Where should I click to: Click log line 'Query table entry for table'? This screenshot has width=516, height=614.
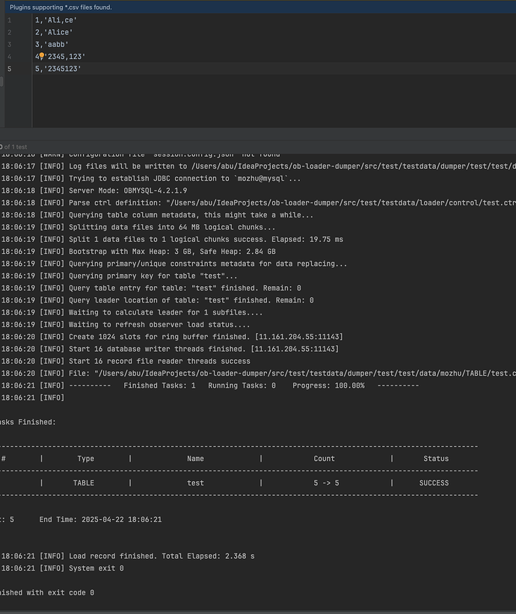click(x=185, y=288)
